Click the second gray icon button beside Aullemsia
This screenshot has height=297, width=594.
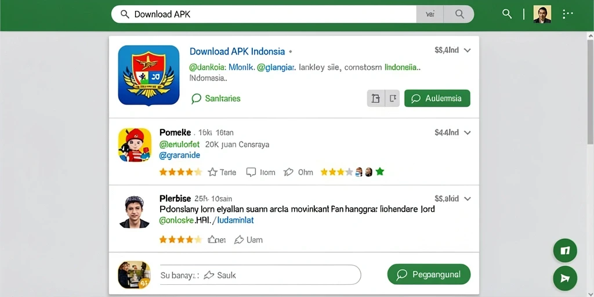393,99
